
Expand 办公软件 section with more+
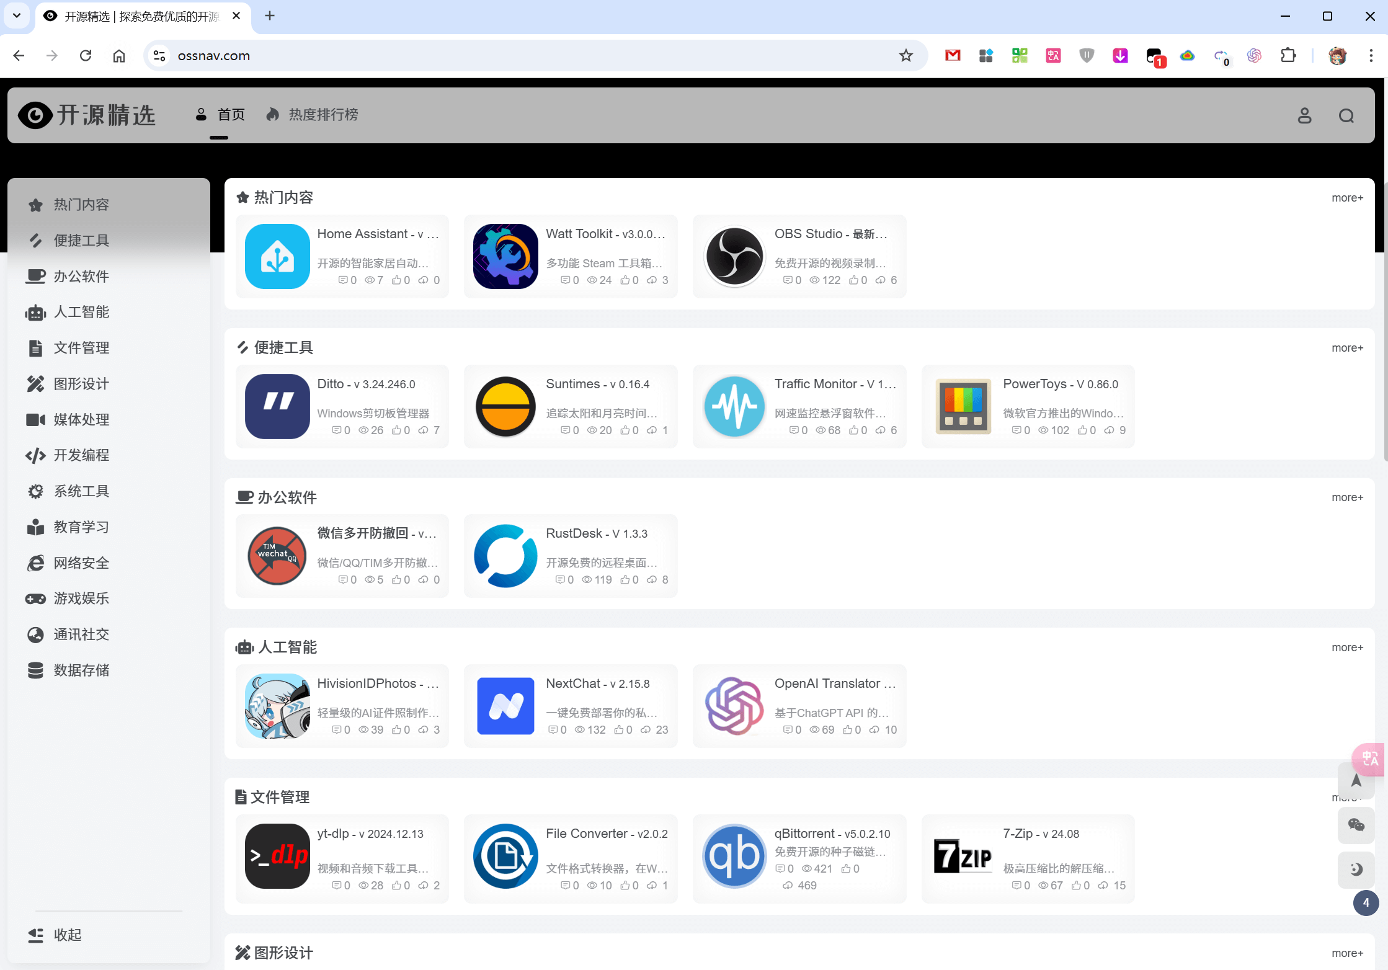(1347, 497)
